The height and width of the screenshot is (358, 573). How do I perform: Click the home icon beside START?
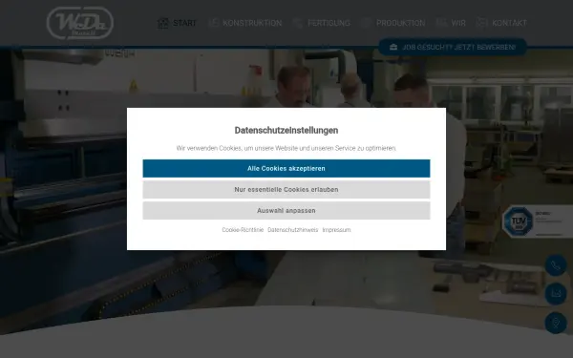coord(162,23)
